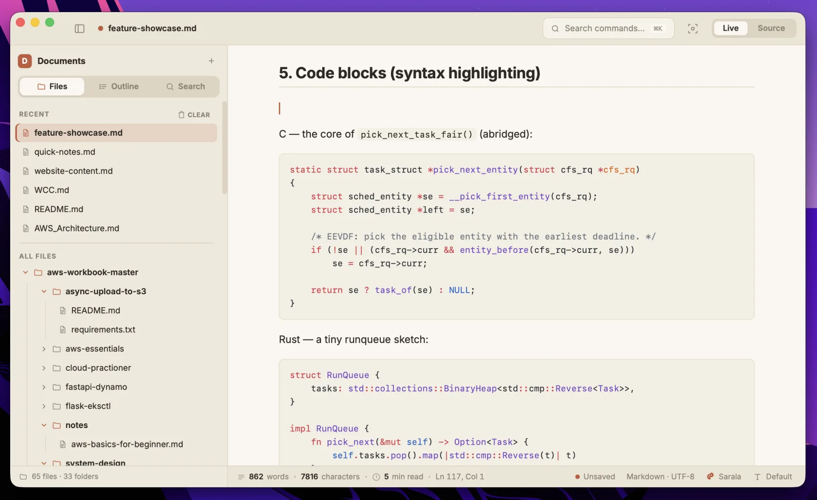
Task: Click the file icon of aws-basics-for-beginner.md
Action: coord(63,445)
